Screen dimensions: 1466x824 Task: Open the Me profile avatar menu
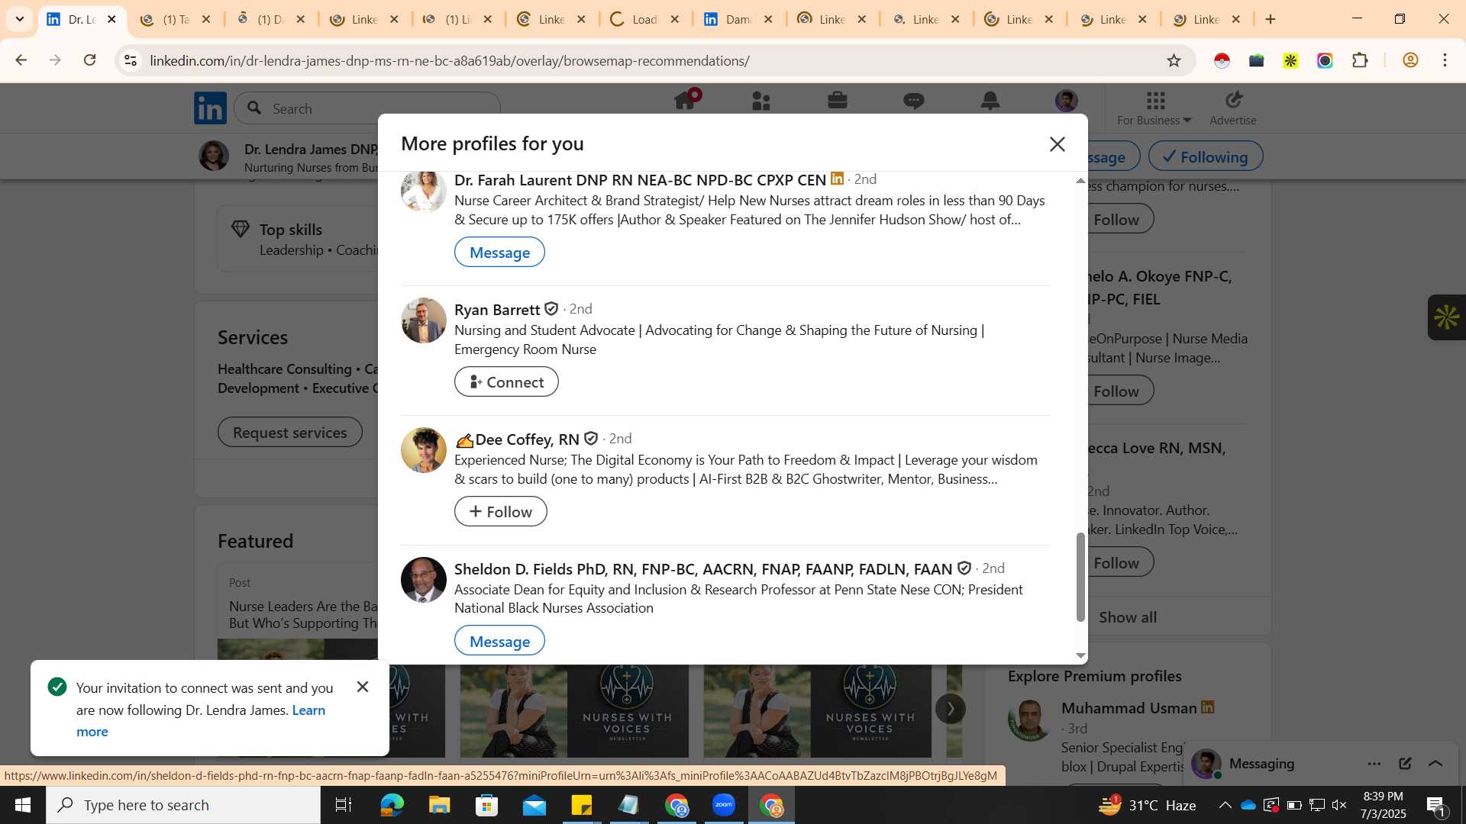pyautogui.click(x=1067, y=101)
